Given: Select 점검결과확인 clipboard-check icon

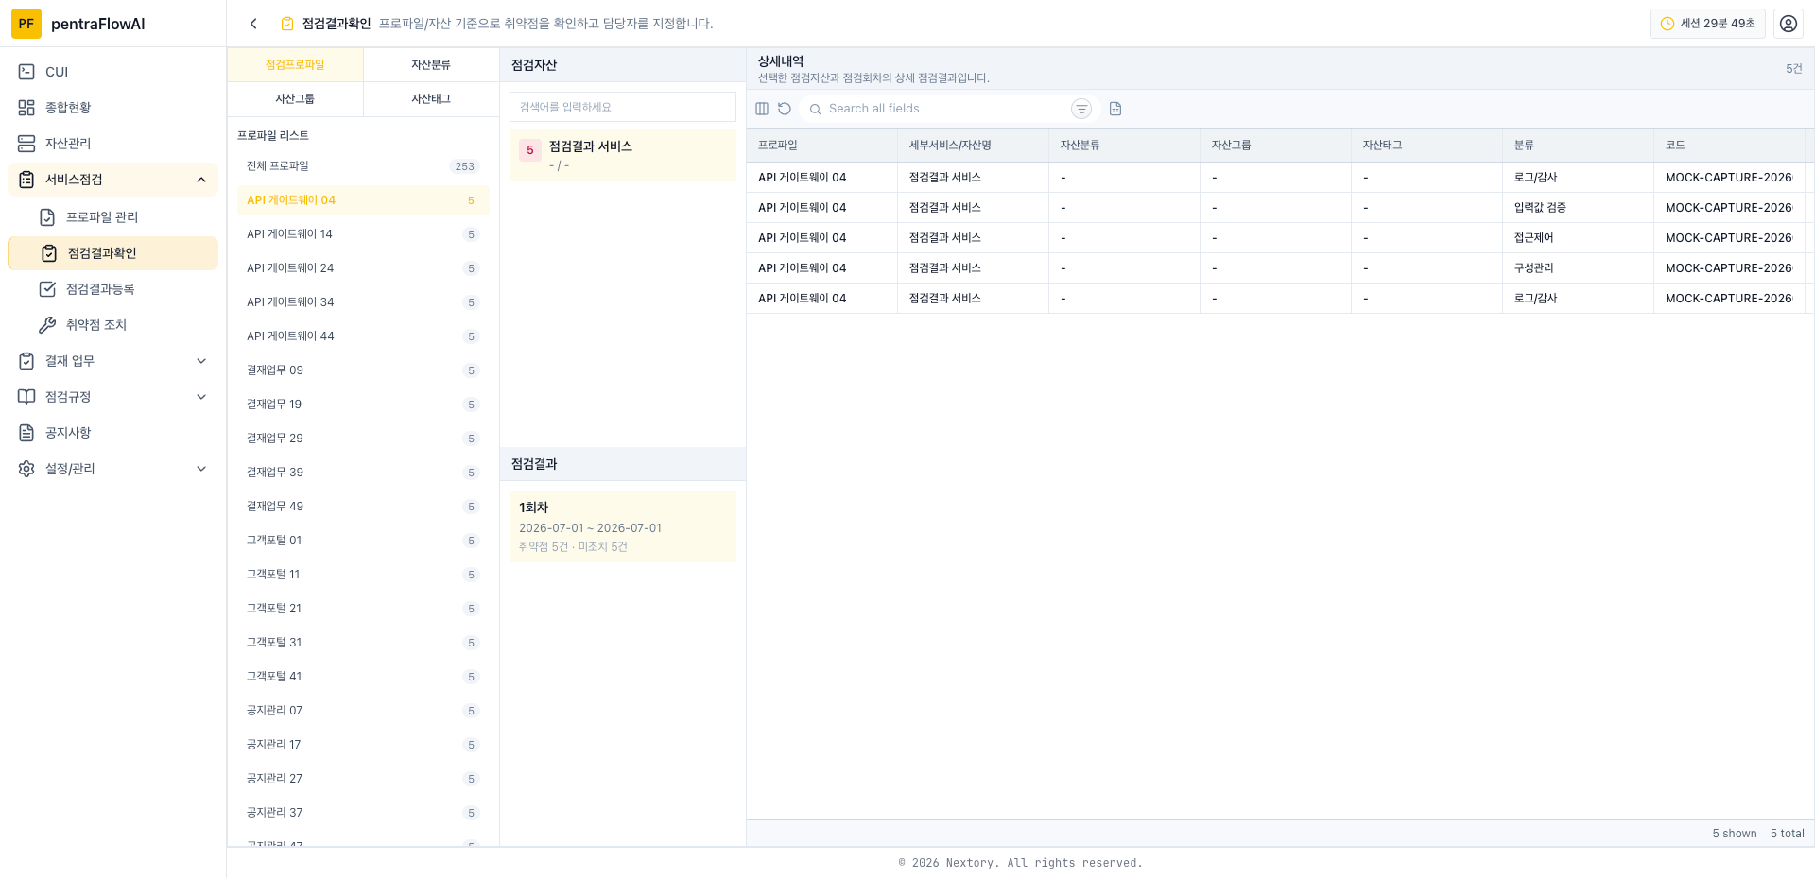Looking at the screenshot, I should click(x=49, y=253).
